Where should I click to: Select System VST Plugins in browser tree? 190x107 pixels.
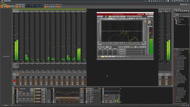click(x=180, y=19)
